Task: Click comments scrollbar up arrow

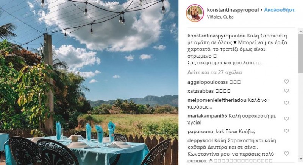Action: [x=301, y=31]
